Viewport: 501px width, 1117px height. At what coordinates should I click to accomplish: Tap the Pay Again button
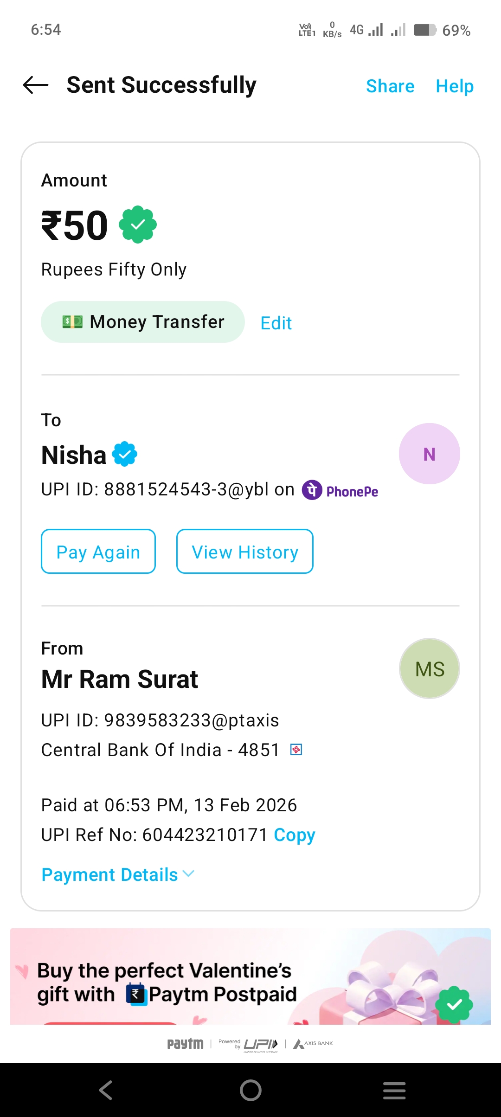click(98, 552)
